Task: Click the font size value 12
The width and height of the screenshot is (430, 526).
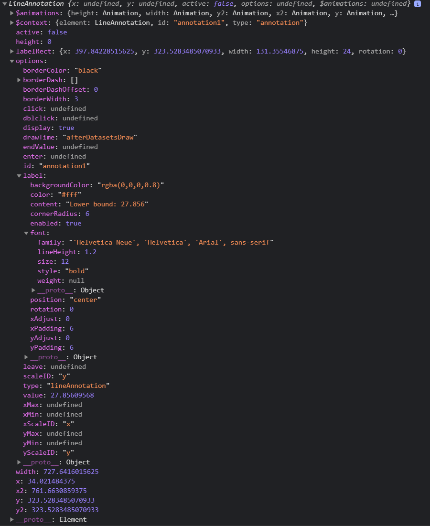Action: click(x=64, y=262)
